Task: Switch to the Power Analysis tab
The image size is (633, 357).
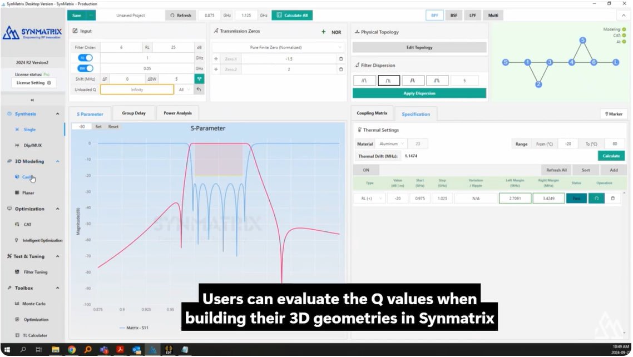Action: click(x=177, y=113)
